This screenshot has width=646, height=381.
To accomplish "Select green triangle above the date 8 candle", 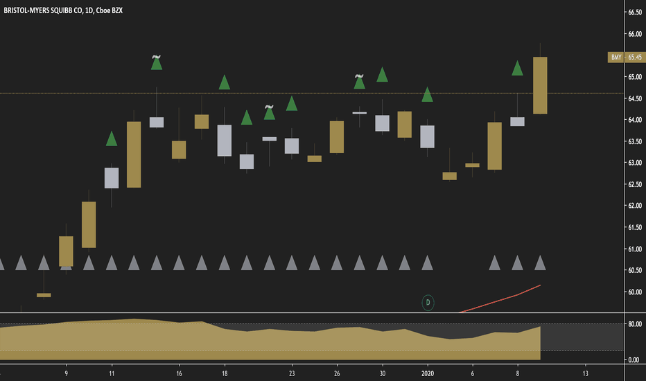I will click(x=518, y=68).
